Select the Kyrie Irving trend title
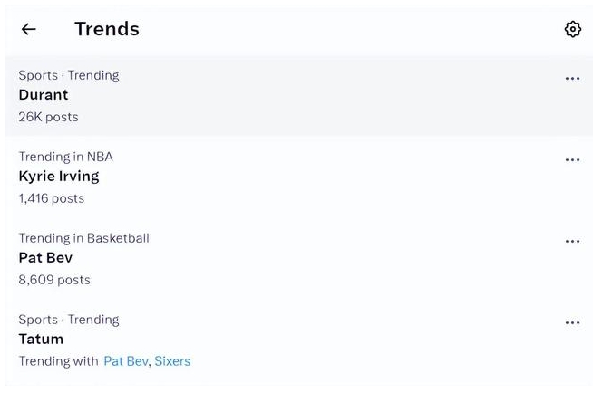Viewport: 593px width, 393px height. tap(59, 176)
